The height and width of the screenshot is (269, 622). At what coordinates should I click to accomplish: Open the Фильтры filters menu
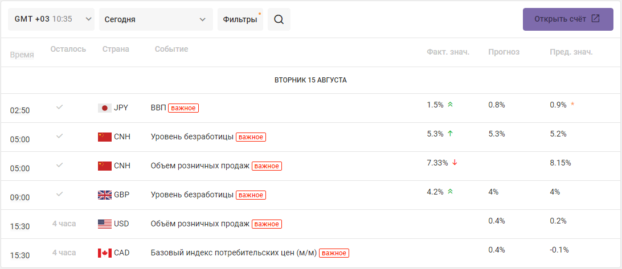click(240, 19)
